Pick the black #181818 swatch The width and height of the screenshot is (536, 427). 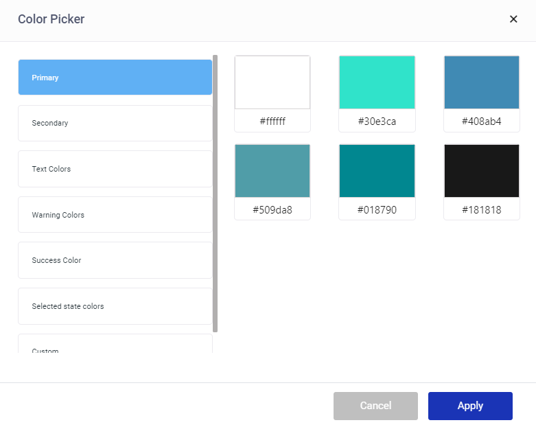click(482, 171)
